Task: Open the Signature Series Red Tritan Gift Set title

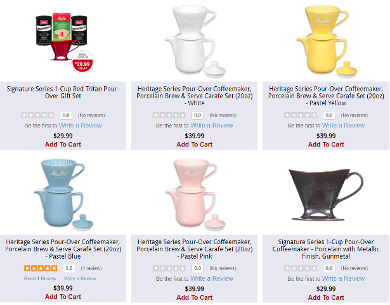Action: pos(63,93)
